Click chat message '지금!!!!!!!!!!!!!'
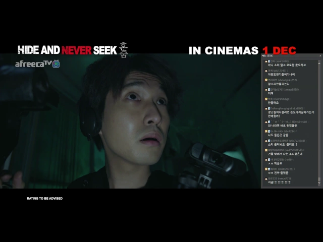 pyautogui.click(x=280, y=183)
